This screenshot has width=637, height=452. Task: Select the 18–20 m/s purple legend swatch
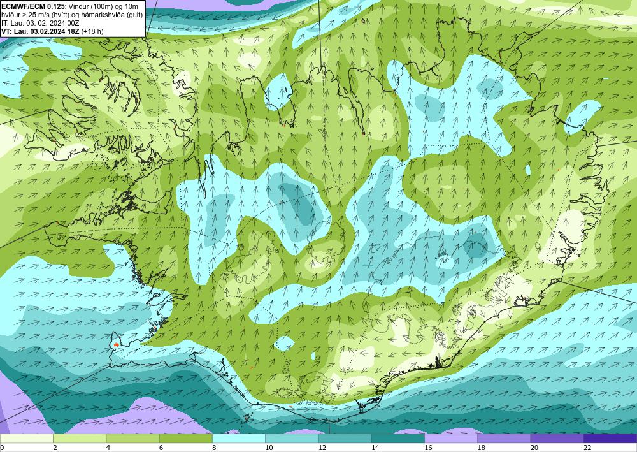coord(504,439)
